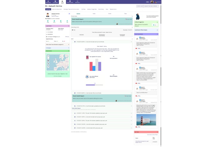Click the email icon on the 1:05 PM activity row
The image size is (207, 147).
[x=75, y=117]
